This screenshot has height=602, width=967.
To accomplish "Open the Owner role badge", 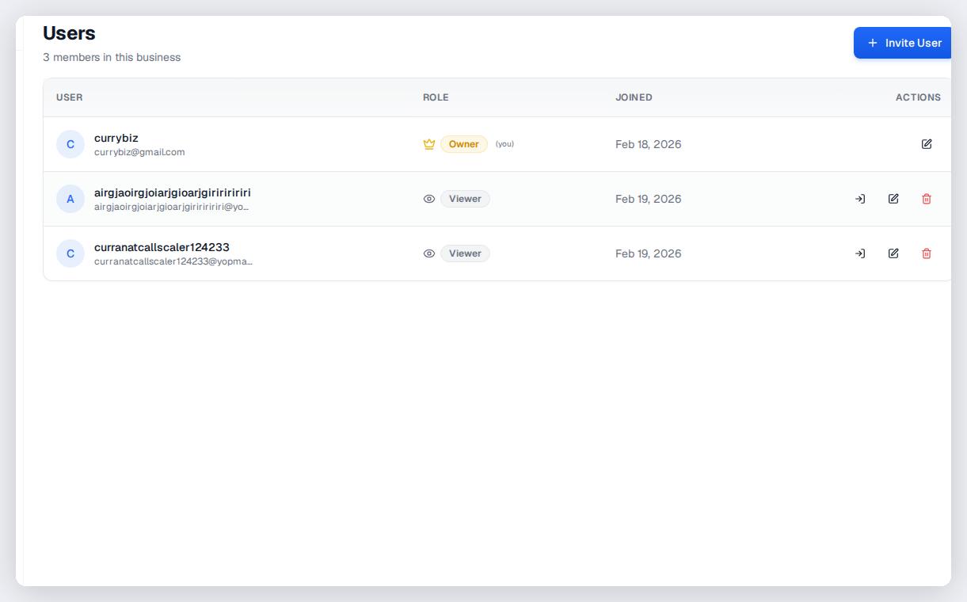I will 463,144.
